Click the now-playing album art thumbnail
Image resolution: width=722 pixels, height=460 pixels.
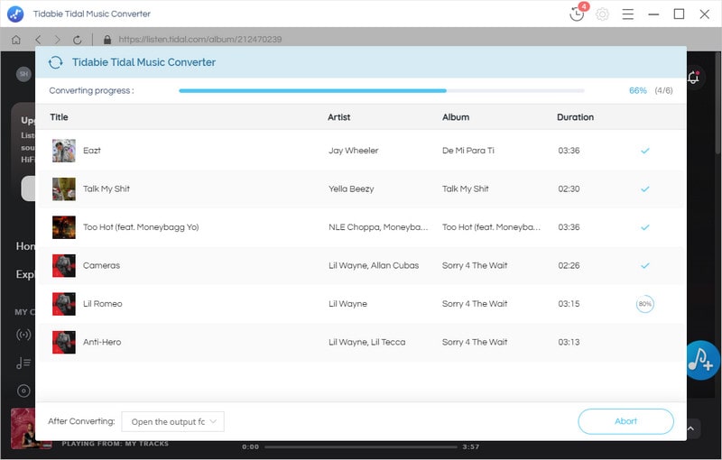(x=23, y=428)
